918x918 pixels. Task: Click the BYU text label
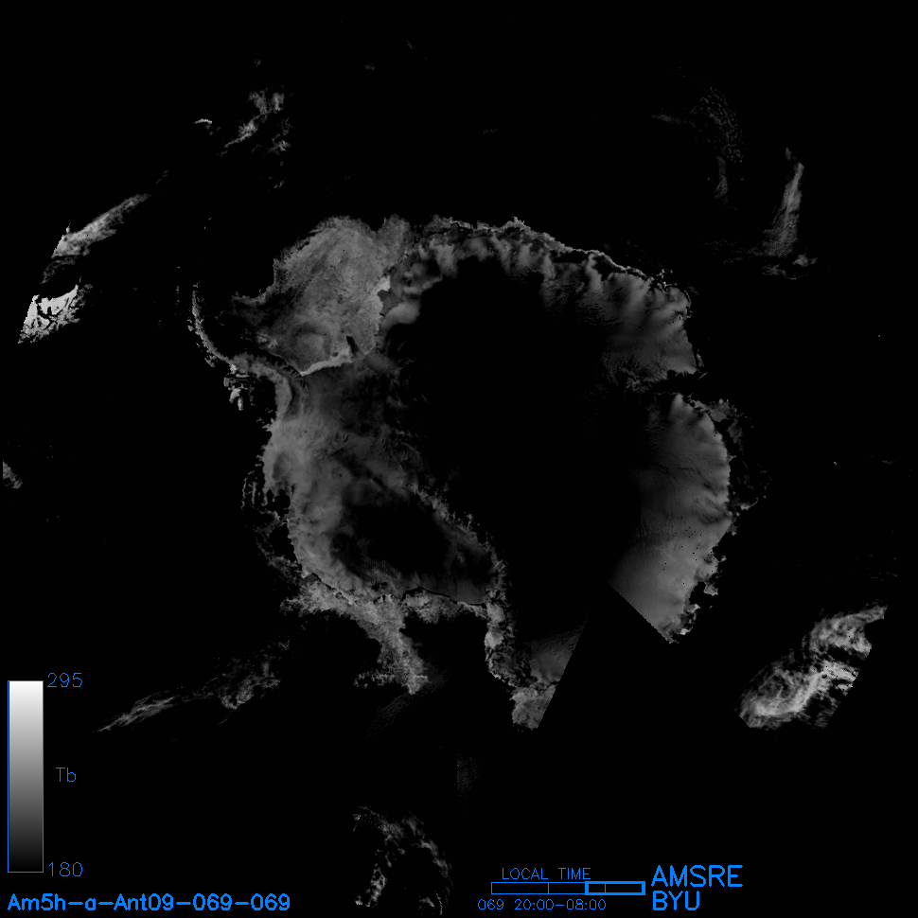(x=676, y=901)
